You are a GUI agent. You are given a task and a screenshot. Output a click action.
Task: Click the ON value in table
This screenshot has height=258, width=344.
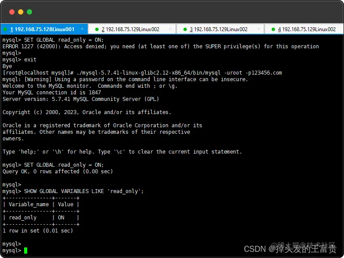[x=61, y=218]
